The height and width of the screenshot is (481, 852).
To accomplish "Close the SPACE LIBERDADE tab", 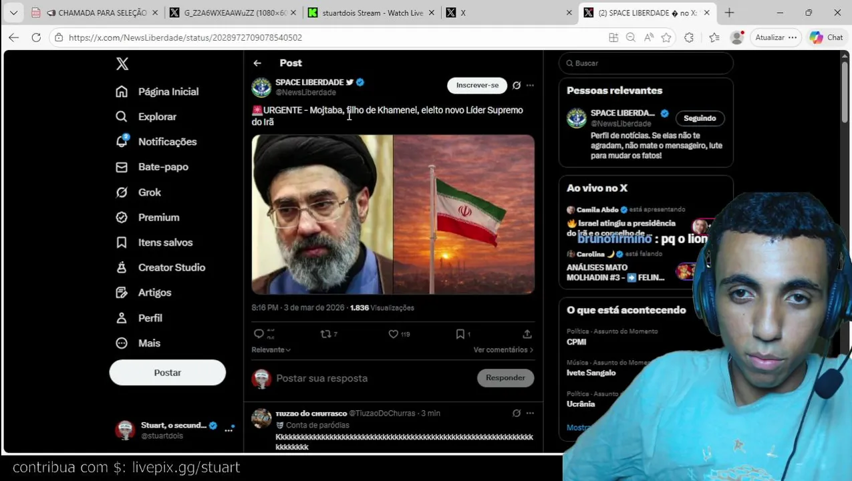I will [706, 13].
